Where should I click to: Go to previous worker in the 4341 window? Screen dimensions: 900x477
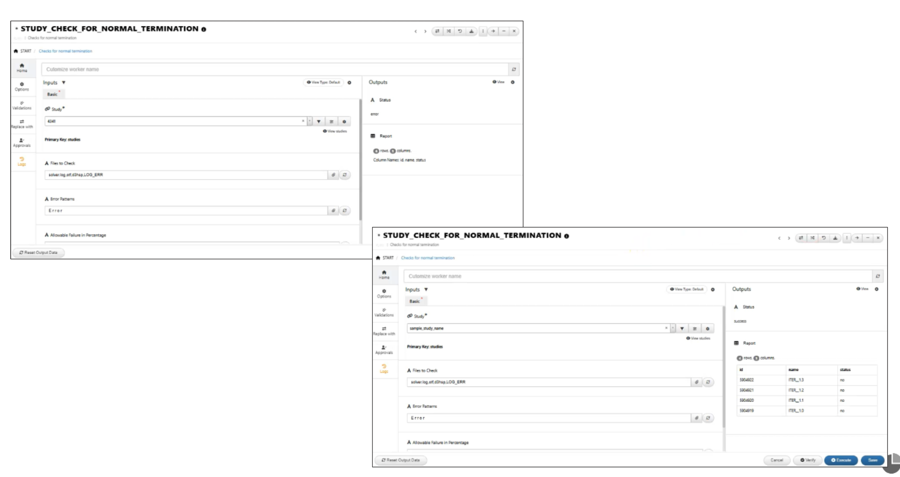point(416,31)
